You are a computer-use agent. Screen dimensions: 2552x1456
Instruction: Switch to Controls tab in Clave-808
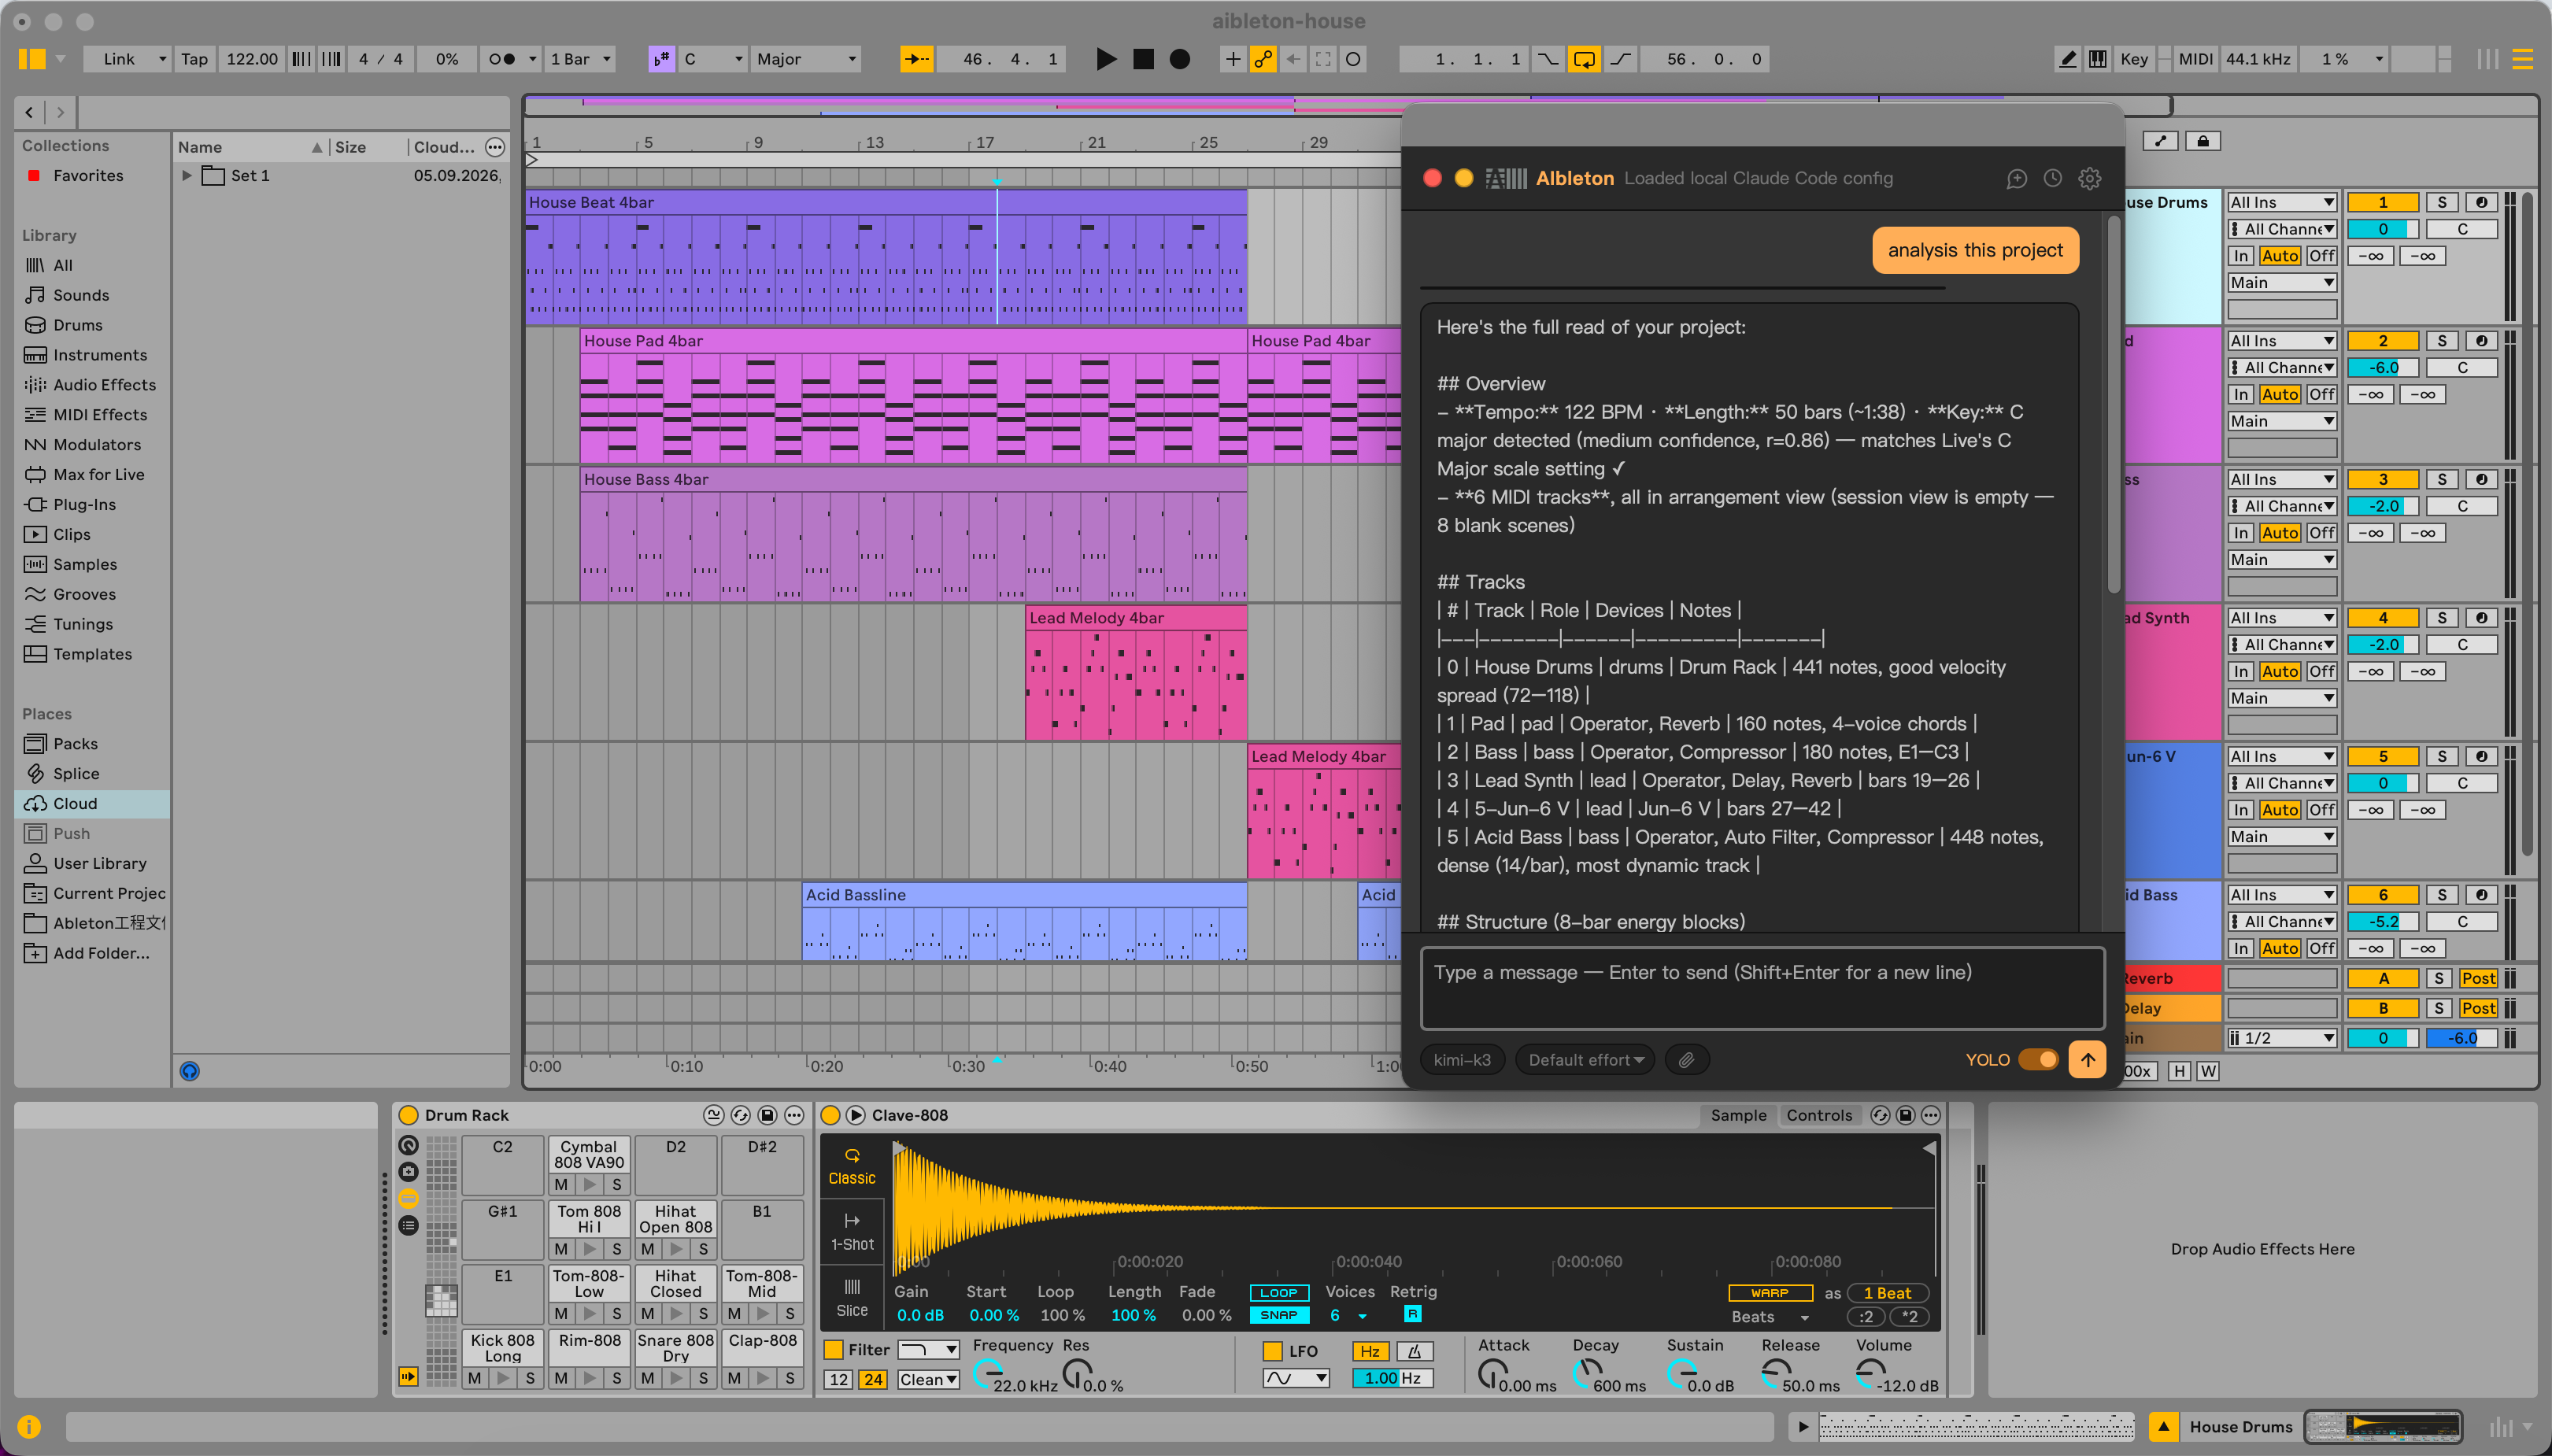tap(1819, 1115)
